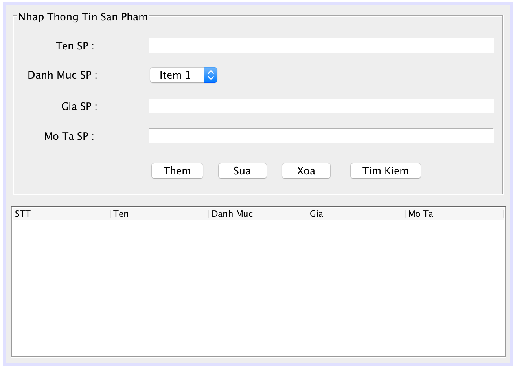515x369 pixels.
Task: Focus the Gia SP input field
Action: pyautogui.click(x=321, y=106)
